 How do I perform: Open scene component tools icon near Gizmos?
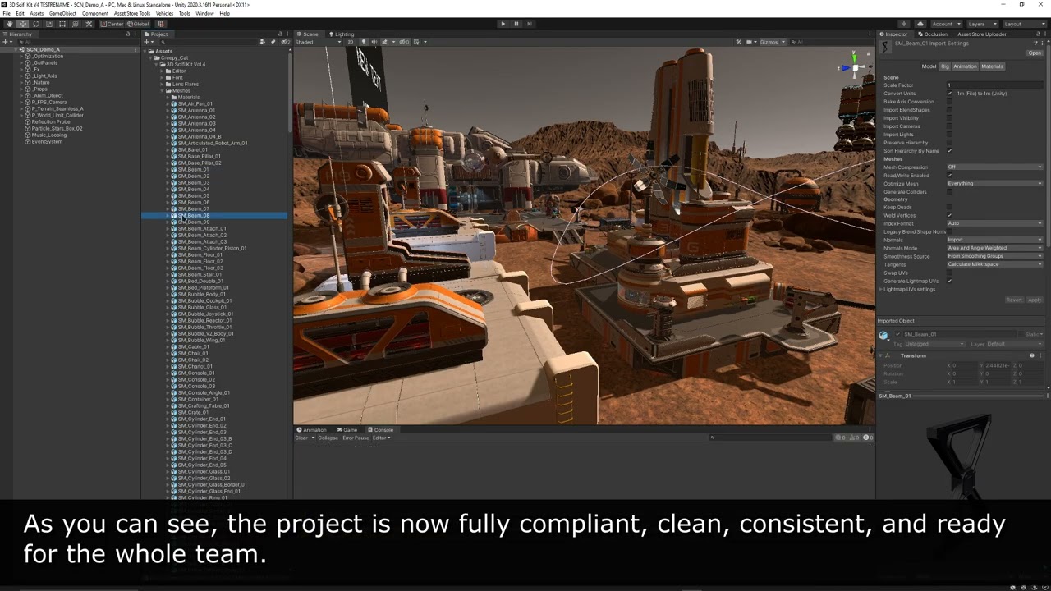(x=739, y=42)
